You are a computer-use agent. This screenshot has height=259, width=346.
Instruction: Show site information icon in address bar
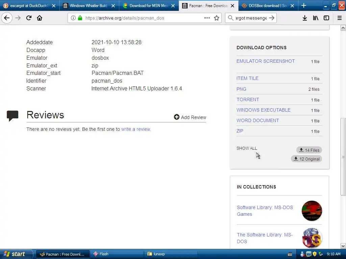click(x=73, y=18)
